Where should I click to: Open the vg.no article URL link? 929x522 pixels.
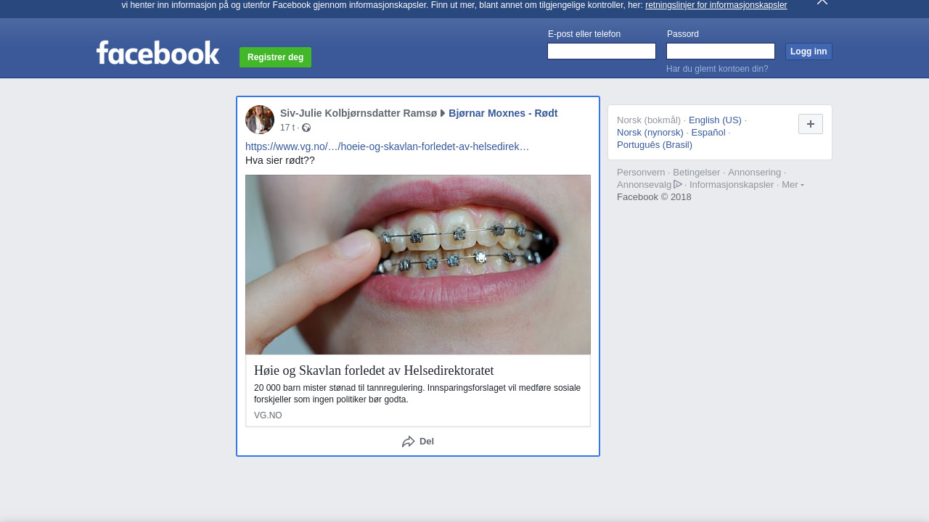pos(387,146)
